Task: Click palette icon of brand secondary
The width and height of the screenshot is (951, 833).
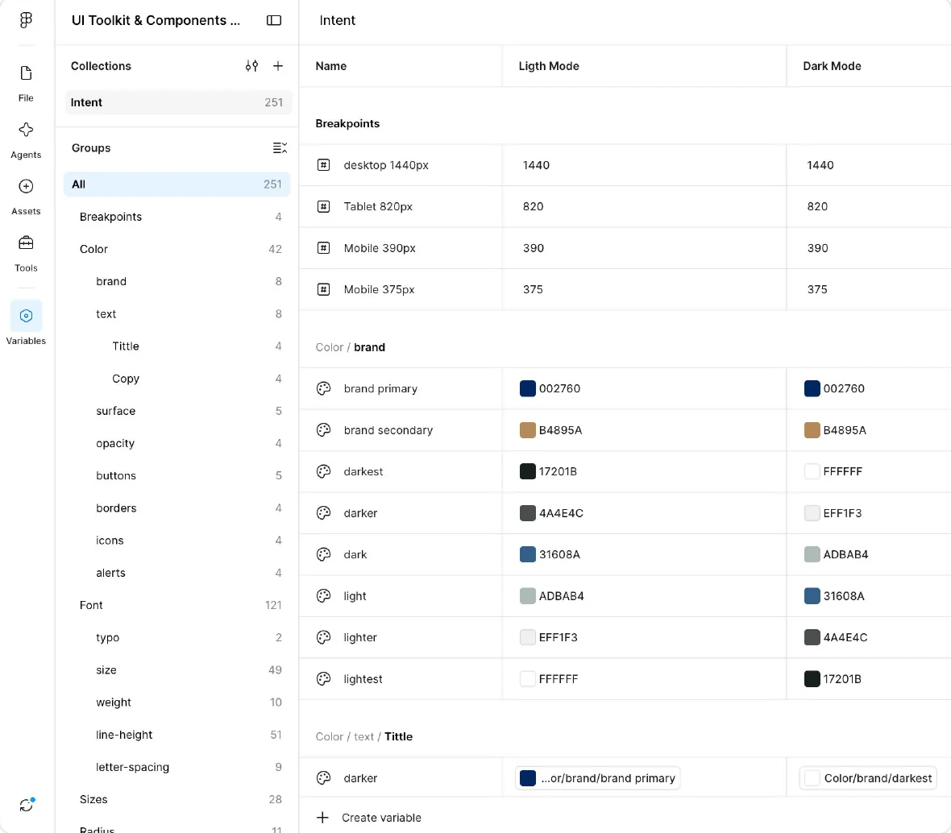Action: click(x=324, y=430)
